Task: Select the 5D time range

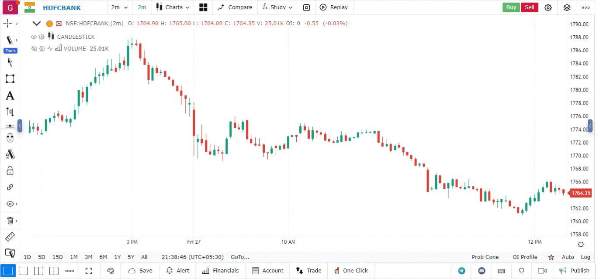Action: click(x=42, y=257)
